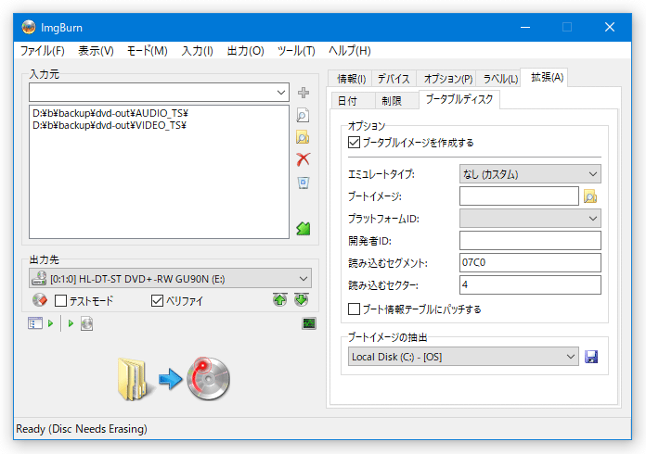
Task: Browse for boot image file
Action: coord(590,196)
